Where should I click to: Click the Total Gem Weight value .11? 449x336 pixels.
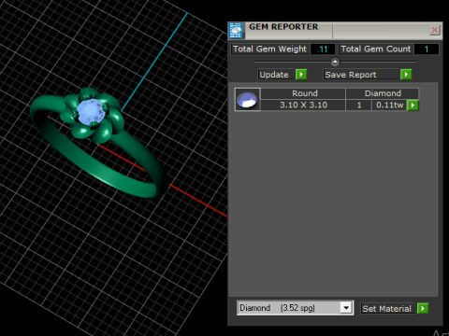click(323, 49)
